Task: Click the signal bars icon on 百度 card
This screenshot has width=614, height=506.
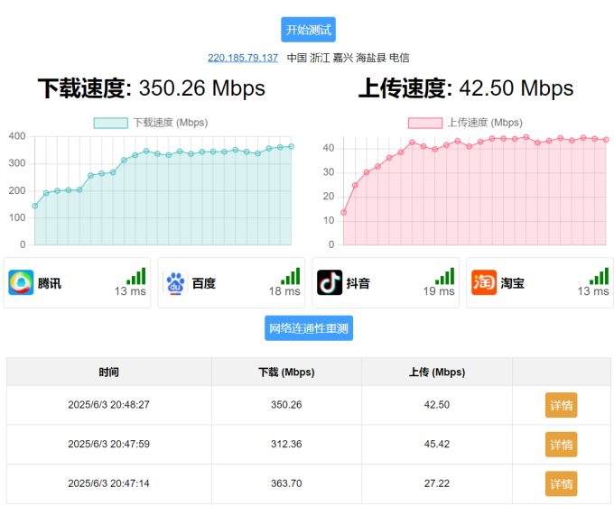Action: pos(290,276)
